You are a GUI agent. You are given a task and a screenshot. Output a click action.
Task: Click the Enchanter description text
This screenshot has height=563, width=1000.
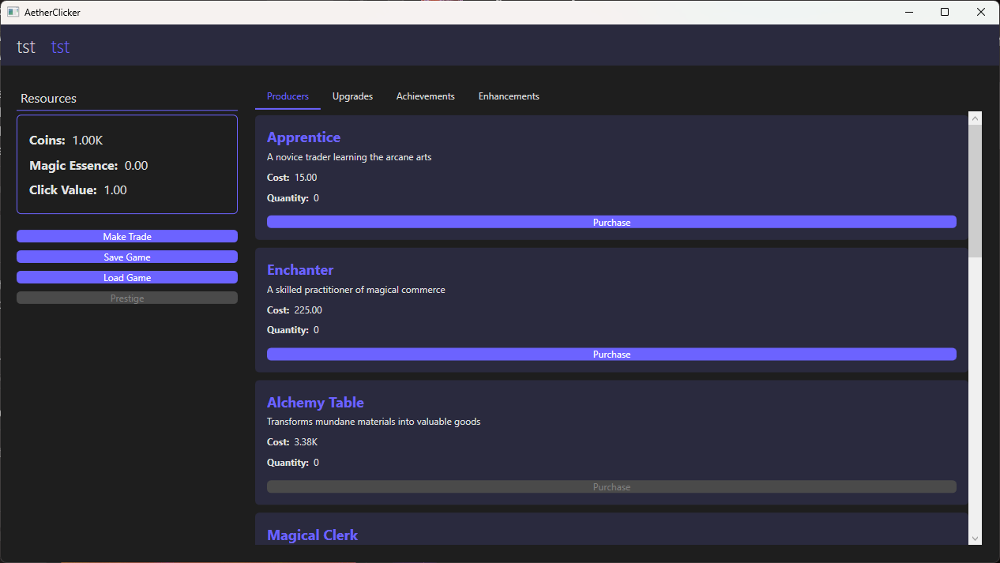tap(356, 290)
